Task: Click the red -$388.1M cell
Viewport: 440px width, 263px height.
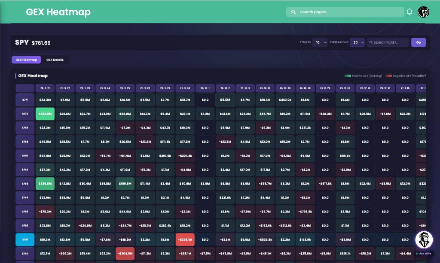Action: (x=185, y=240)
